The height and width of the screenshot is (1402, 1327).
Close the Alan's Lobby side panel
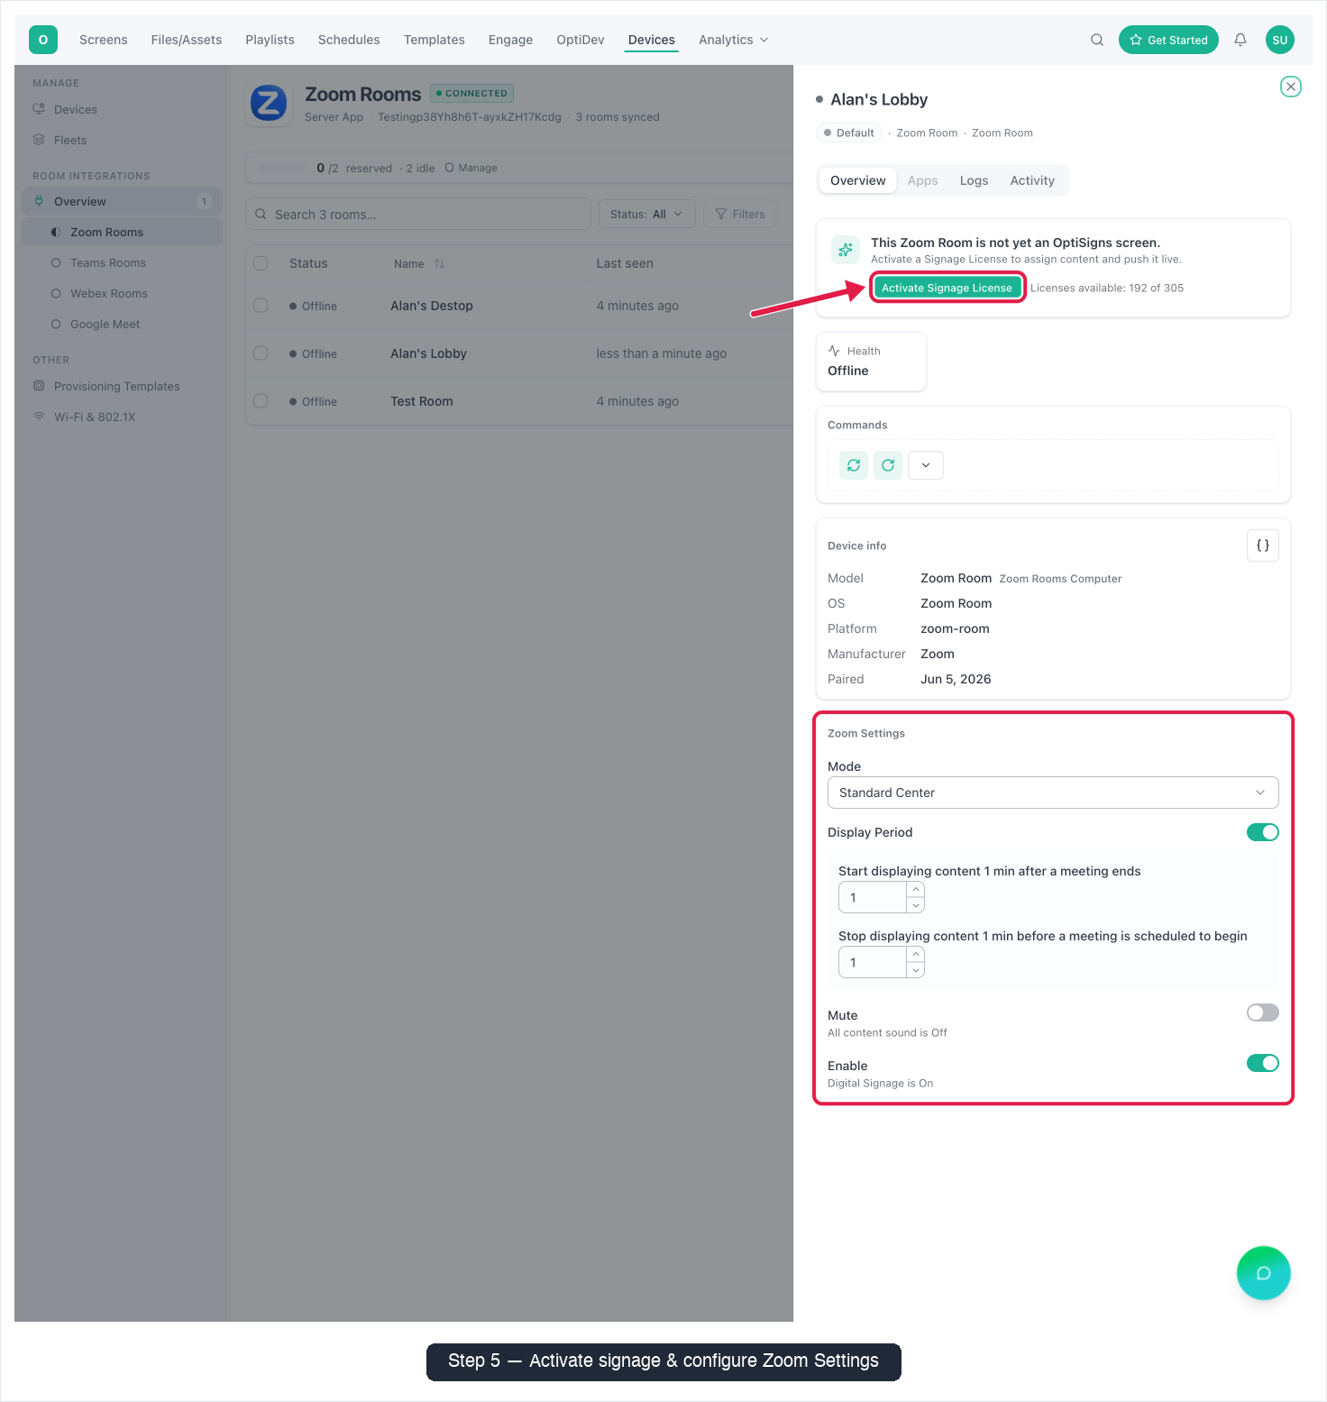click(1291, 87)
